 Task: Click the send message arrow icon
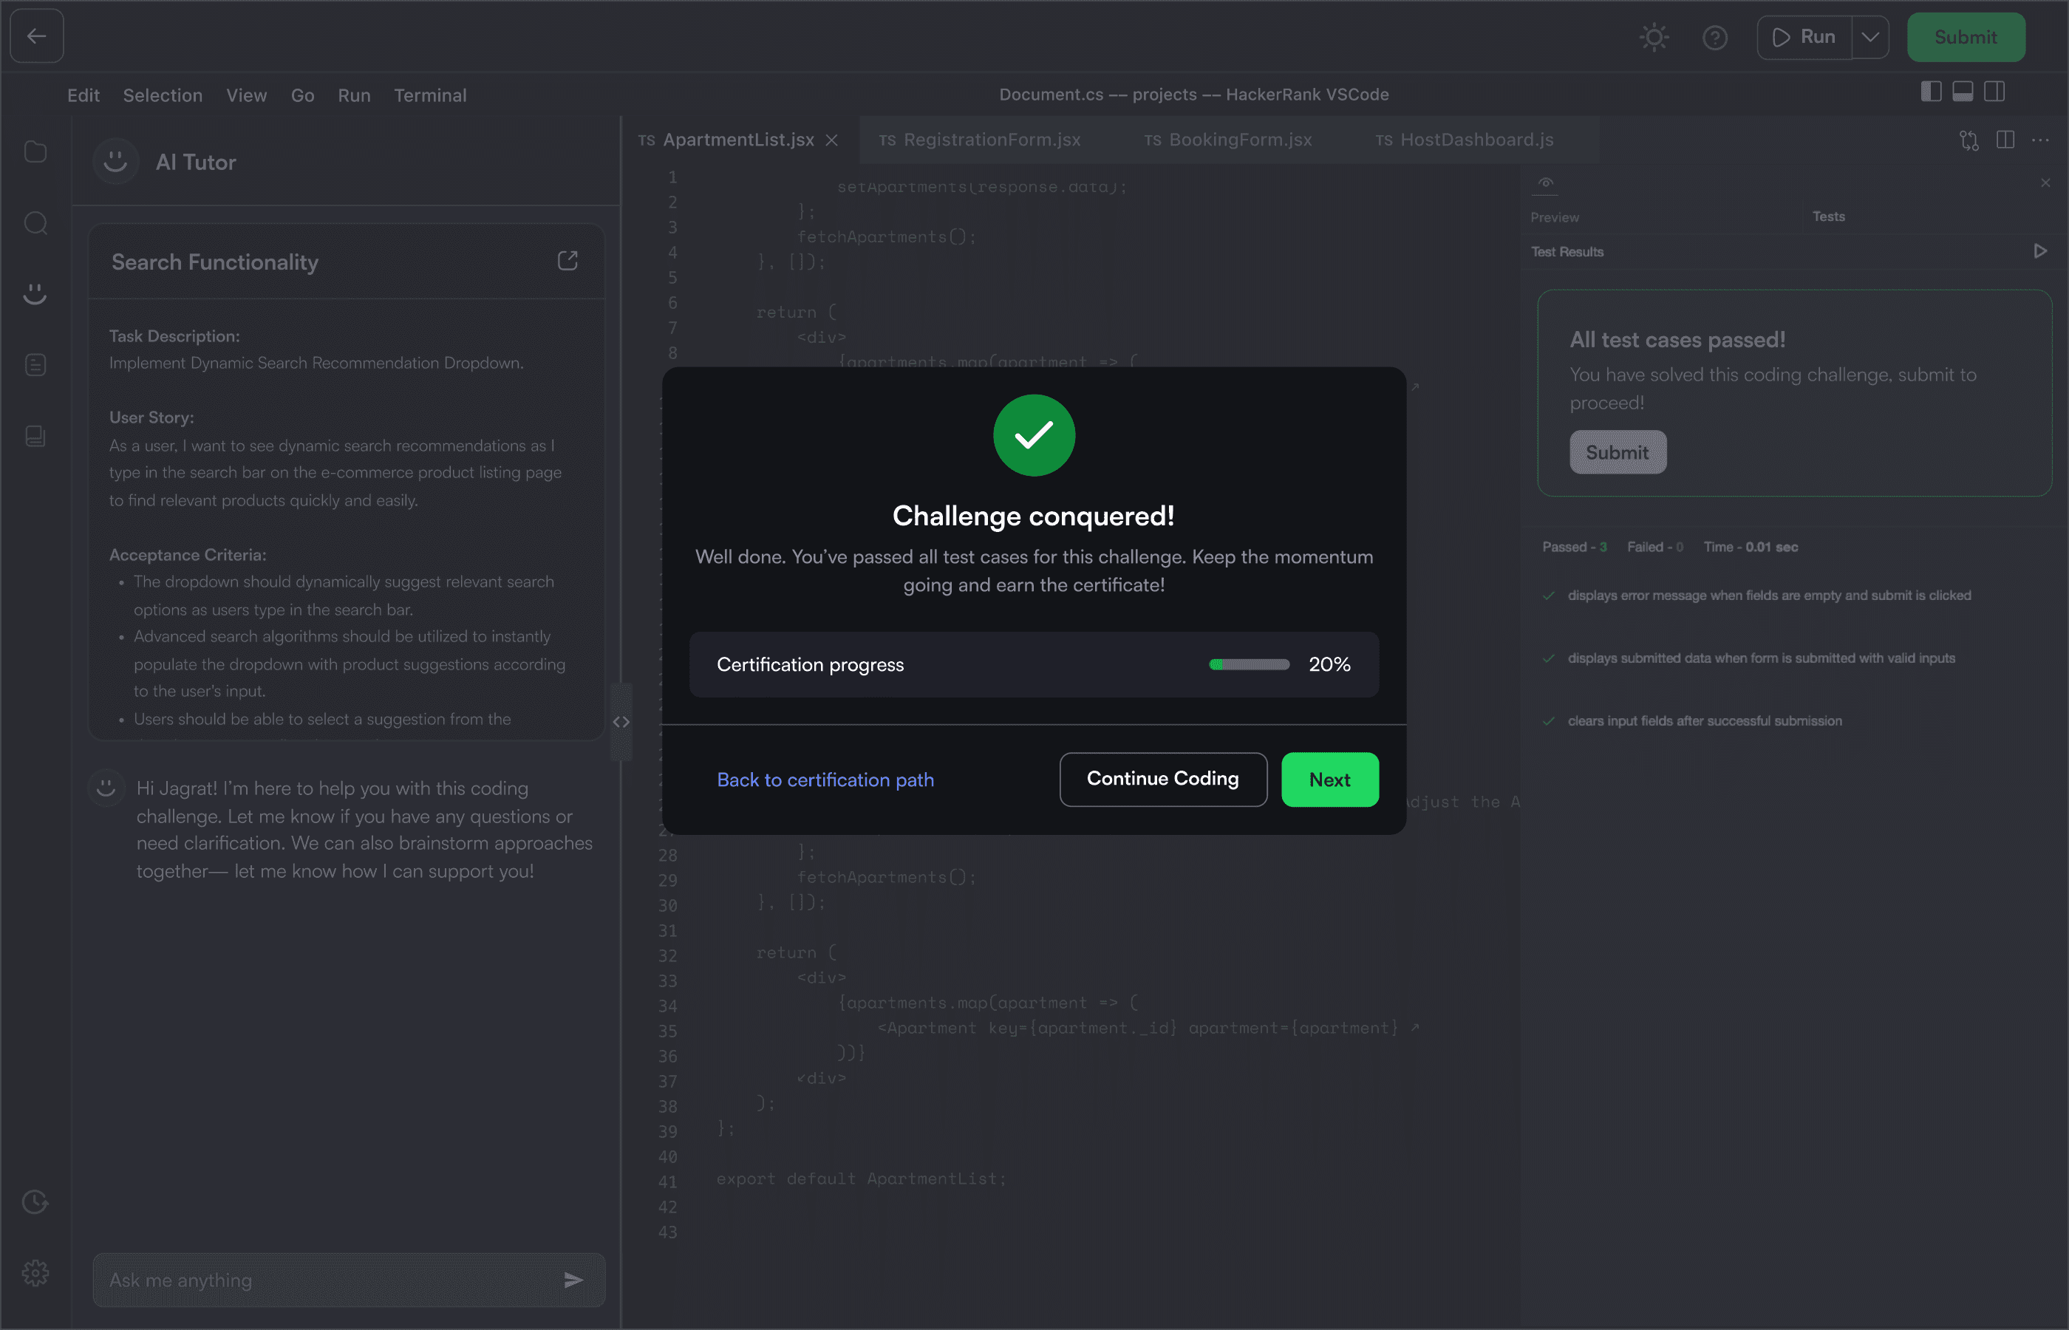pyautogui.click(x=573, y=1280)
